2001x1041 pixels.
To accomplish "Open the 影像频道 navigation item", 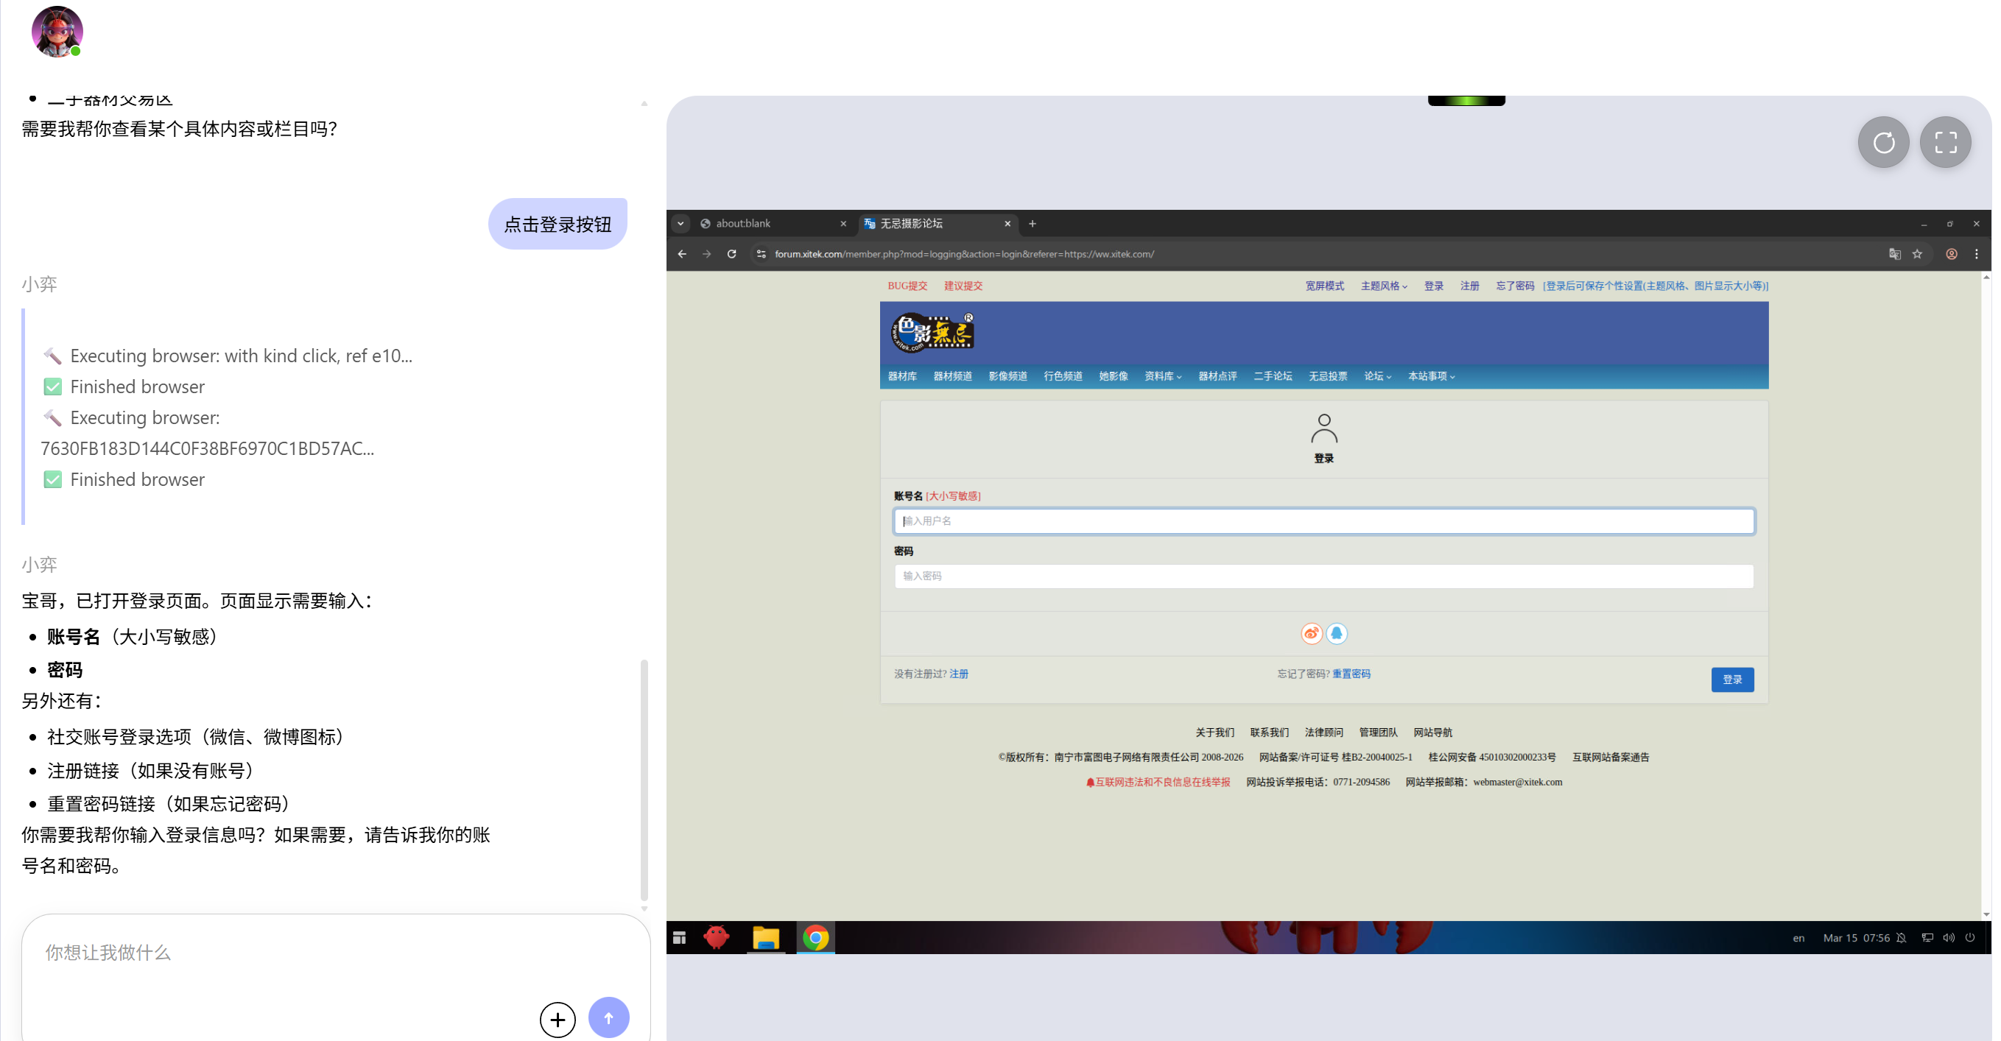I will 1008,376.
